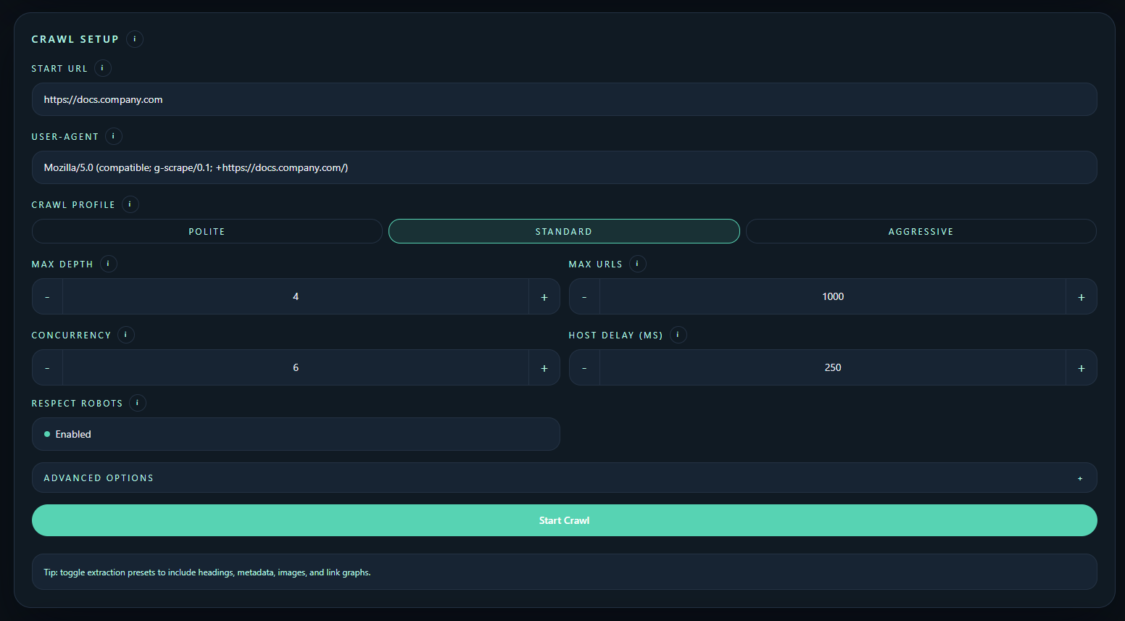The width and height of the screenshot is (1125, 621).
Task: Decrease Max URLs with minus button
Action: pyautogui.click(x=584, y=297)
